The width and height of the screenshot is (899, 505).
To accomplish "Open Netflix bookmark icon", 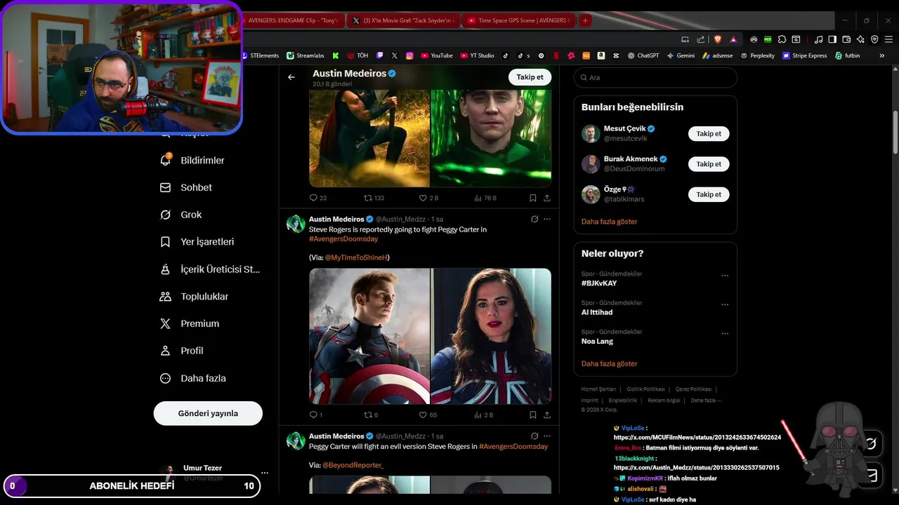I will [x=556, y=55].
